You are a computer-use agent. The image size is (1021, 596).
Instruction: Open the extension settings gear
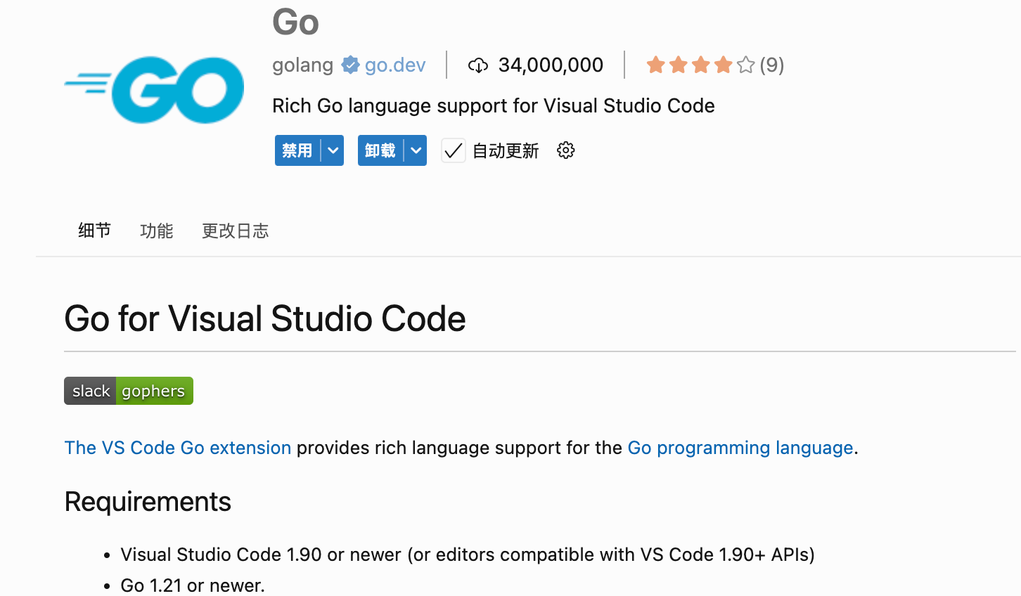coord(566,150)
